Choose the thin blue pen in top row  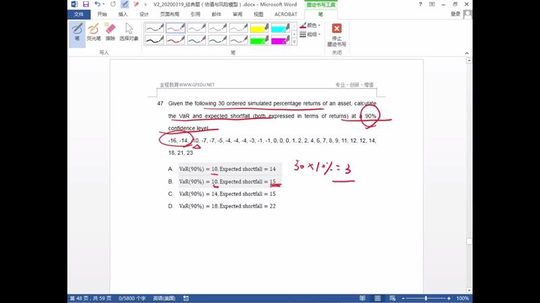(x=196, y=28)
